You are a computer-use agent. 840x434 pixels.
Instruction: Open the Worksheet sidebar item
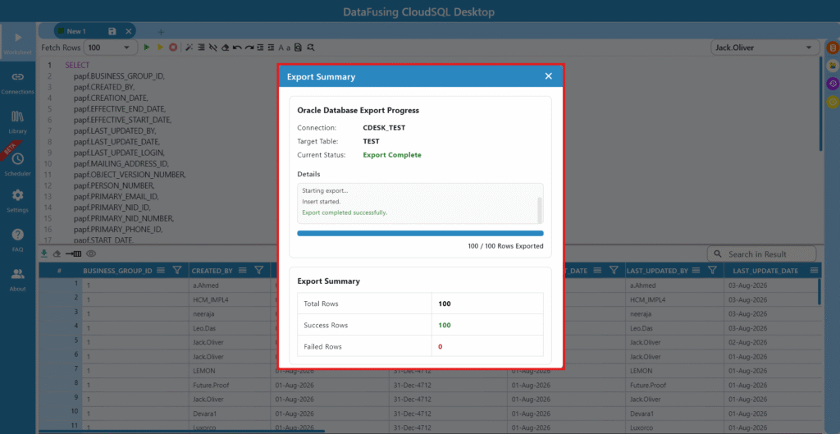click(18, 44)
